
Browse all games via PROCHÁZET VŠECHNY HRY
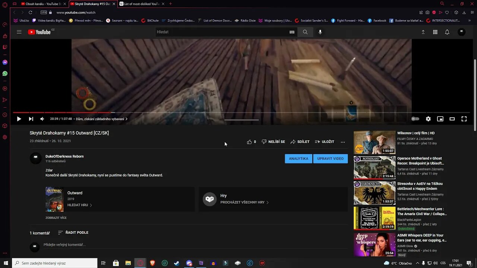point(244,202)
